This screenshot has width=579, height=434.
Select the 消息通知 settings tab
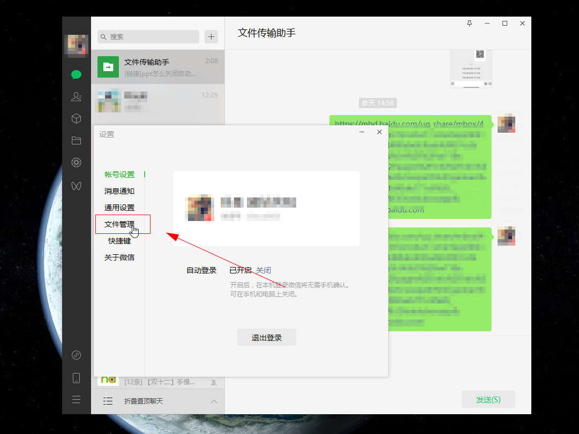coord(119,191)
